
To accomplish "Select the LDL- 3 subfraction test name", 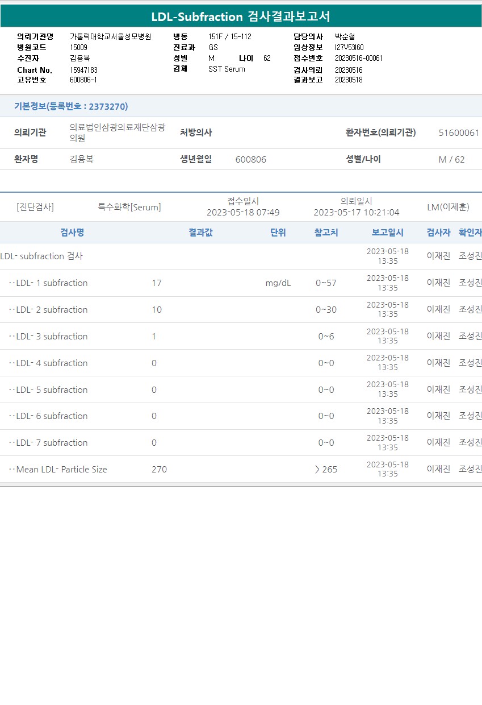I will [x=52, y=337].
